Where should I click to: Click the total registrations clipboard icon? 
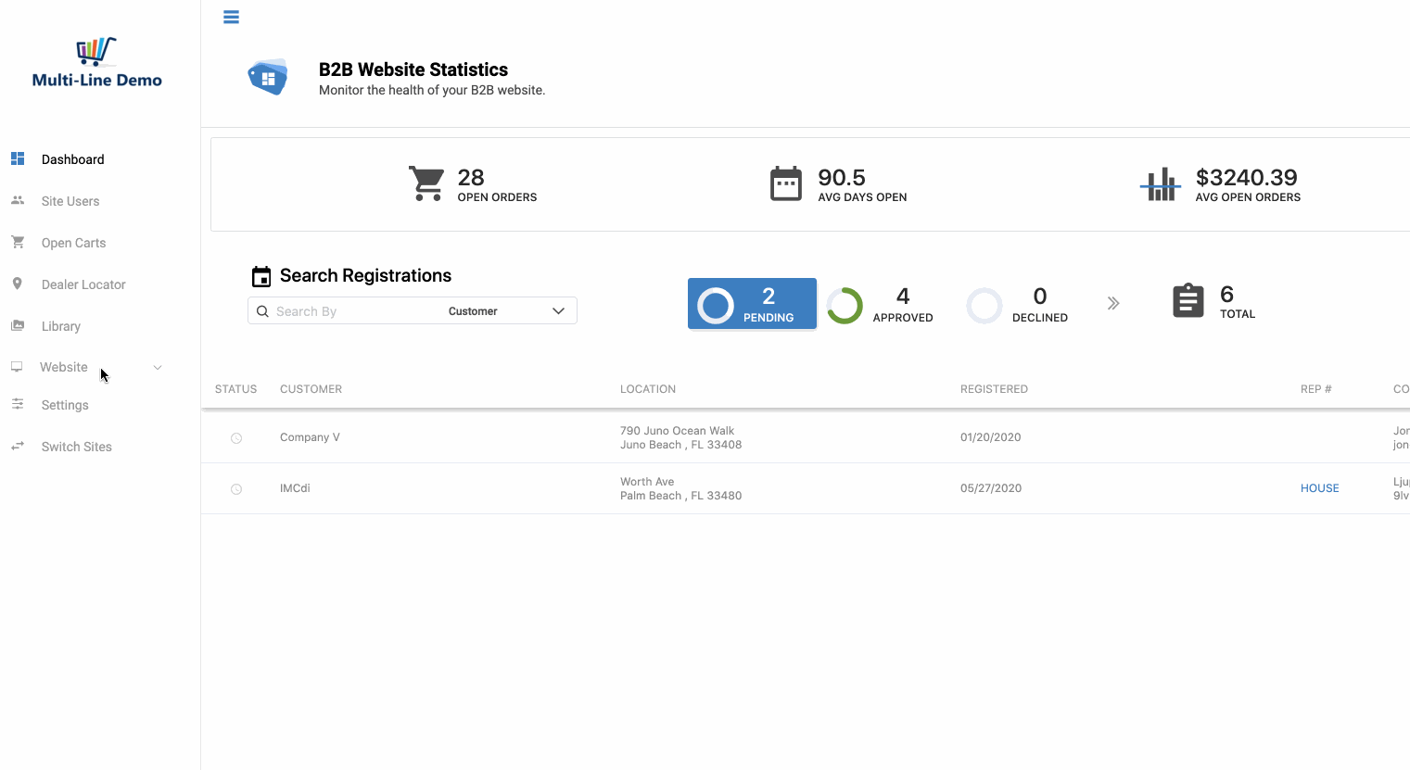click(1188, 301)
